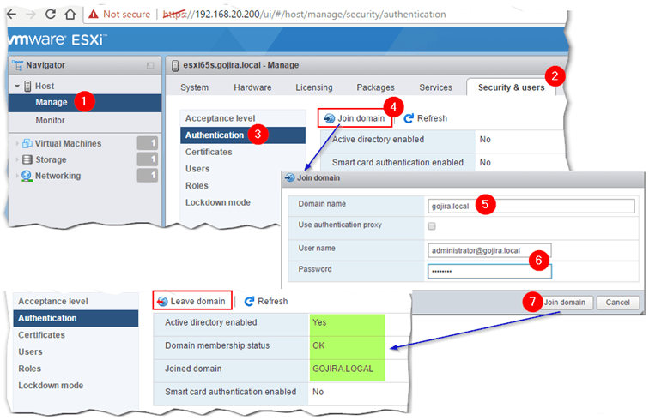Click the Domain membership status OK value
This screenshot has height=420, width=649.
click(x=318, y=345)
